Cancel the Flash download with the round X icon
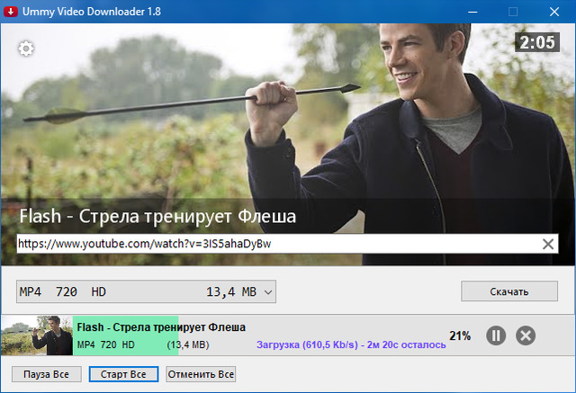The height and width of the screenshot is (393, 576). pos(526,335)
